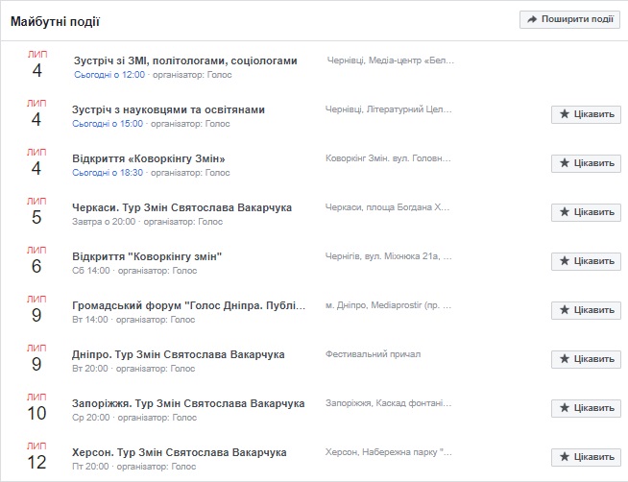Open event Відкриття «Коворкінгу Змін»
The height and width of the screenshot is (482, 628).
[x=149, y=158]
